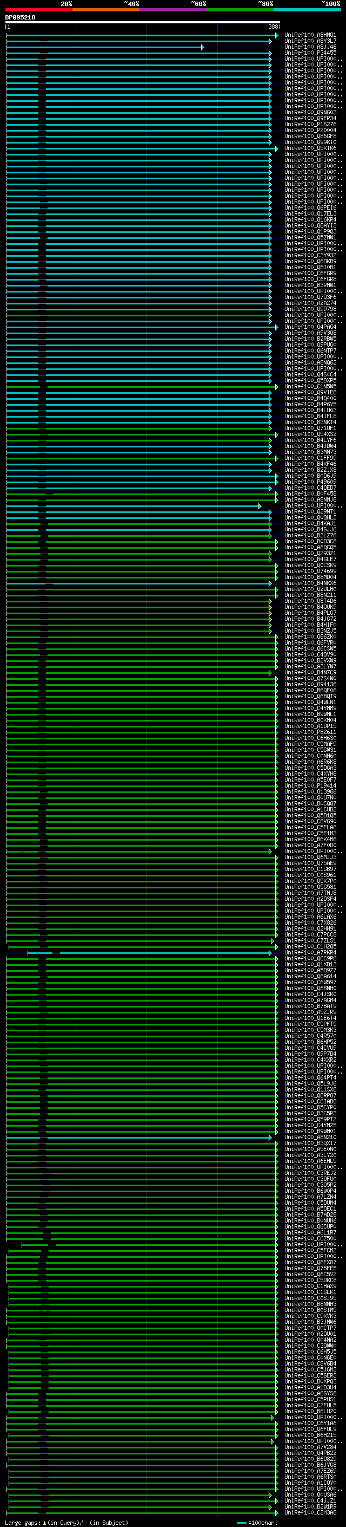This screenshot has width=346, height=1527.
Task: Open hit UniRef100_P16276
Action: pos(310,125)
